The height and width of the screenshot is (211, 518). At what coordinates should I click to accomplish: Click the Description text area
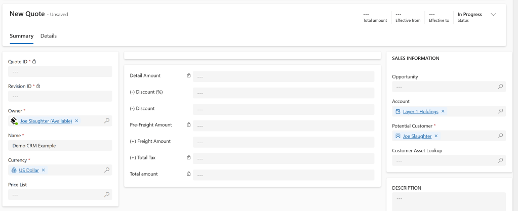click(449, 202)
